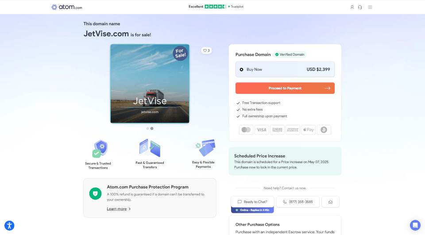
Task: Open the live chat bubble widget
Action: point(415,225)
